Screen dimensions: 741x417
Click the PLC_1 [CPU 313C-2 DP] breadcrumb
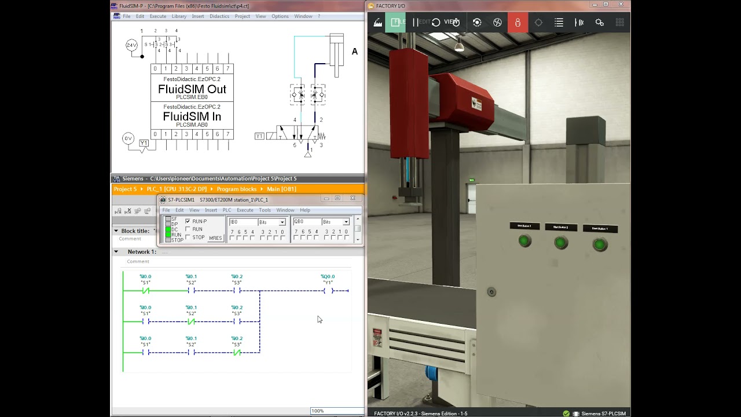click(x=178, y=189)
